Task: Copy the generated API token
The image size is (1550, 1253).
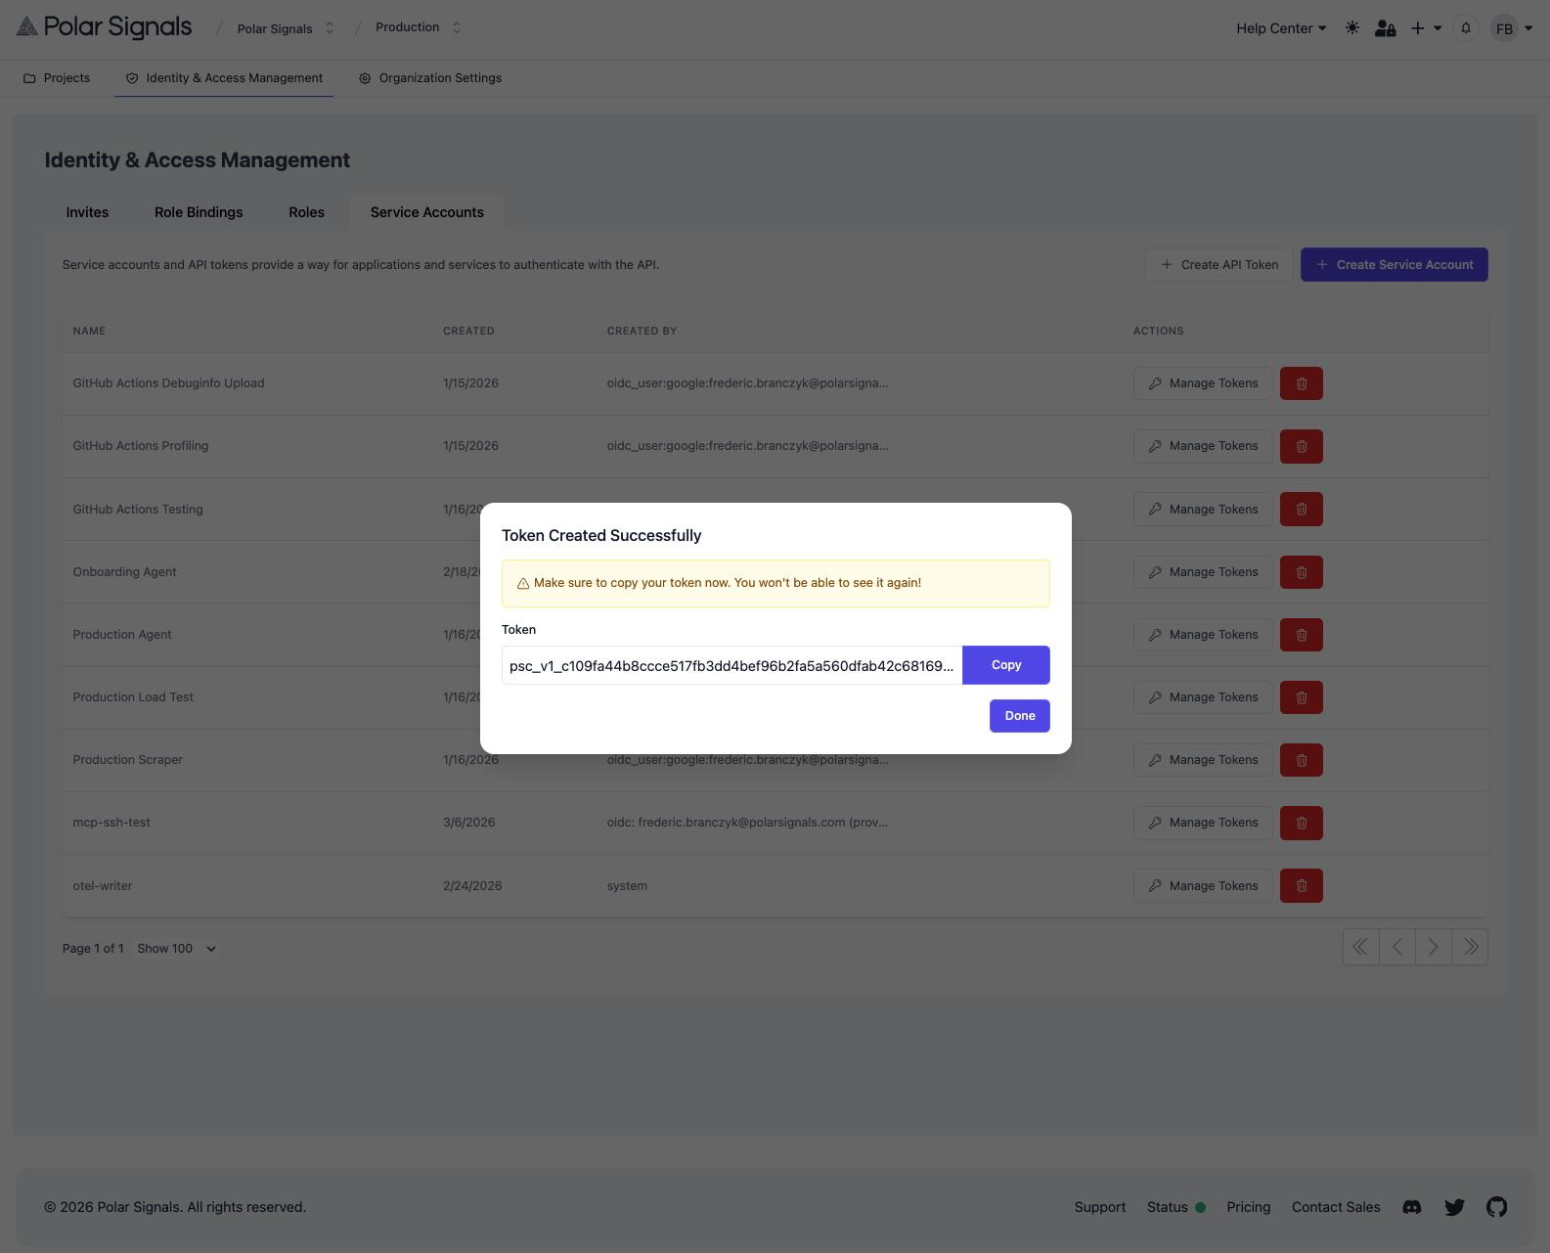Action: click(x=1005, y=665)
